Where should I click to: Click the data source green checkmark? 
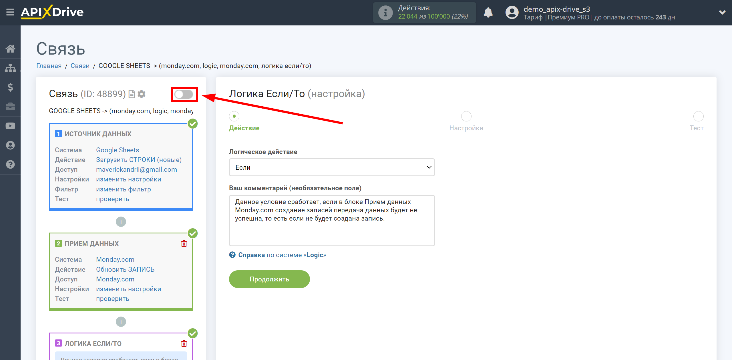tap(193, 124)
